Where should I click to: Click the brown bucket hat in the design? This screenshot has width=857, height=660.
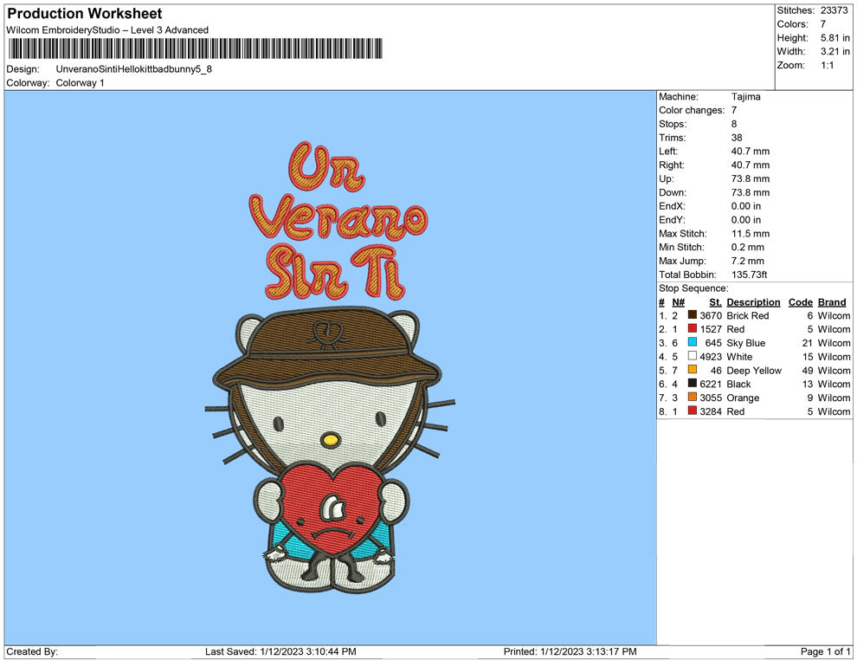pos(327,348)
